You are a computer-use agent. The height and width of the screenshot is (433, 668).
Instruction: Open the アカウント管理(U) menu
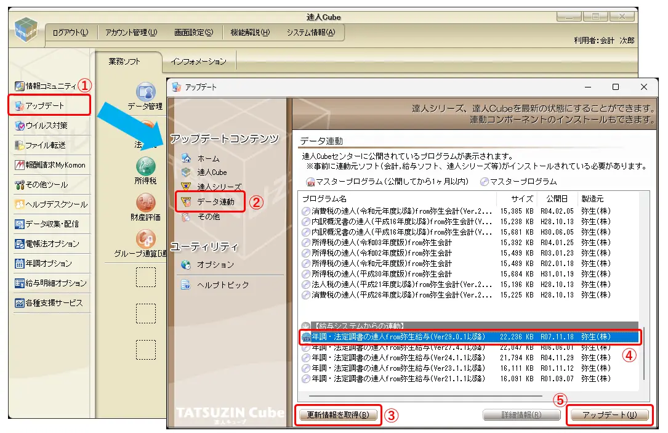pos(131,33)
